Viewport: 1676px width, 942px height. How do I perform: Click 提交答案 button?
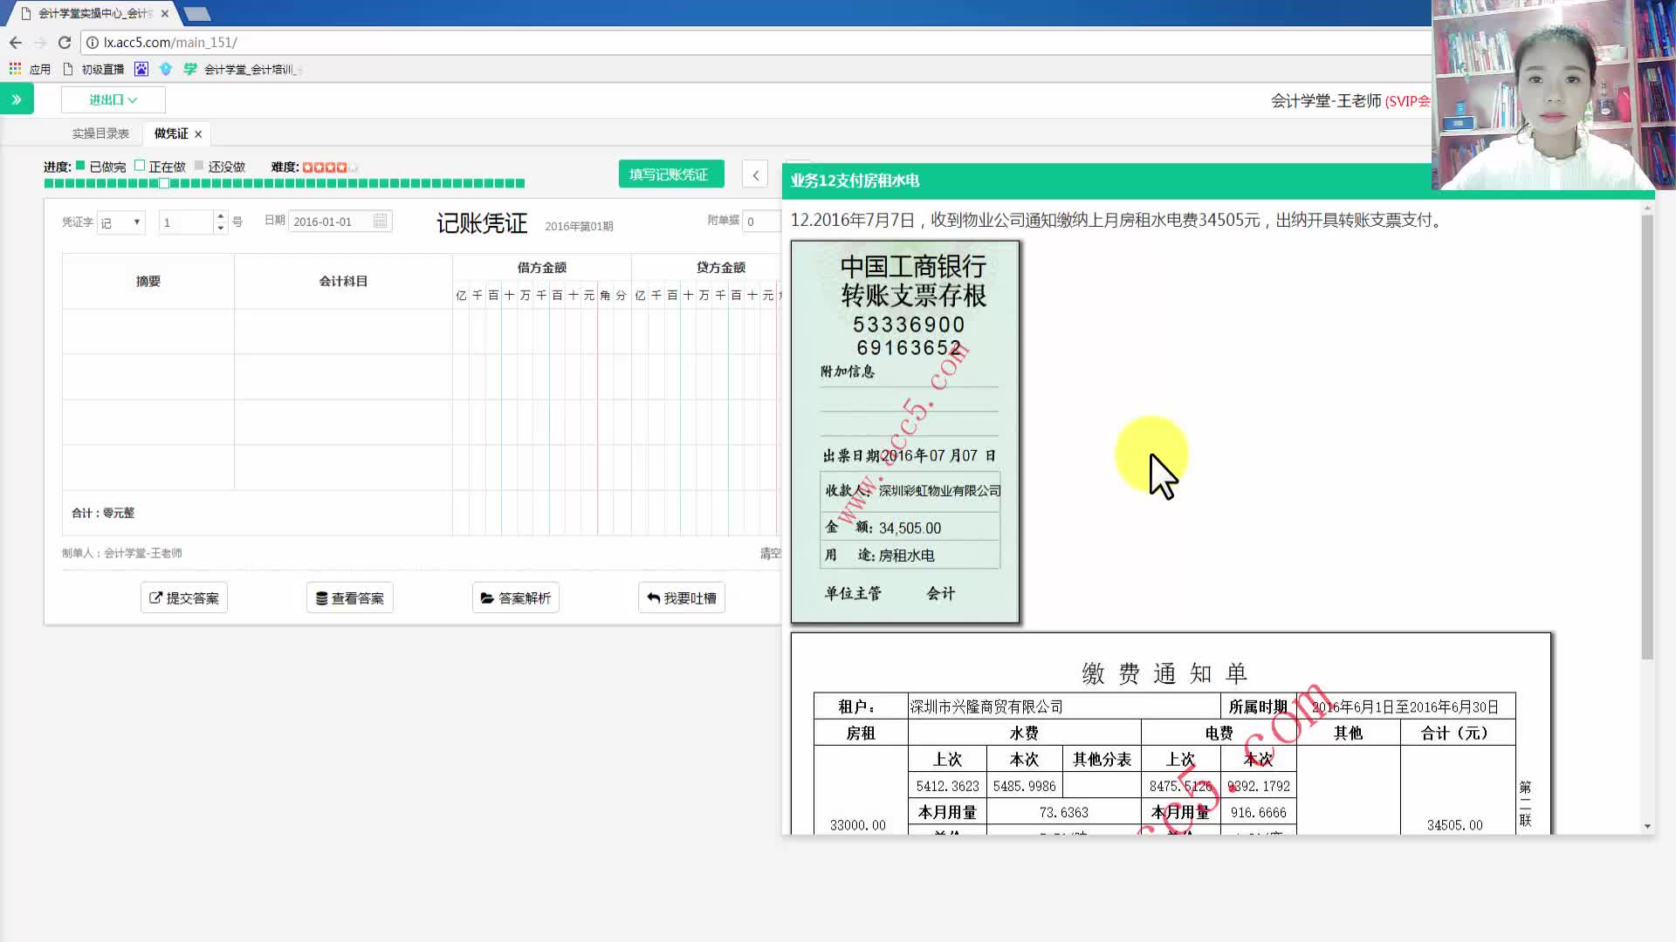(184, 597)
